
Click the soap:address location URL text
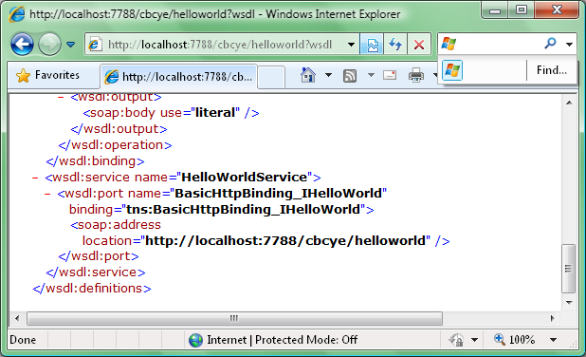point(285,240)
